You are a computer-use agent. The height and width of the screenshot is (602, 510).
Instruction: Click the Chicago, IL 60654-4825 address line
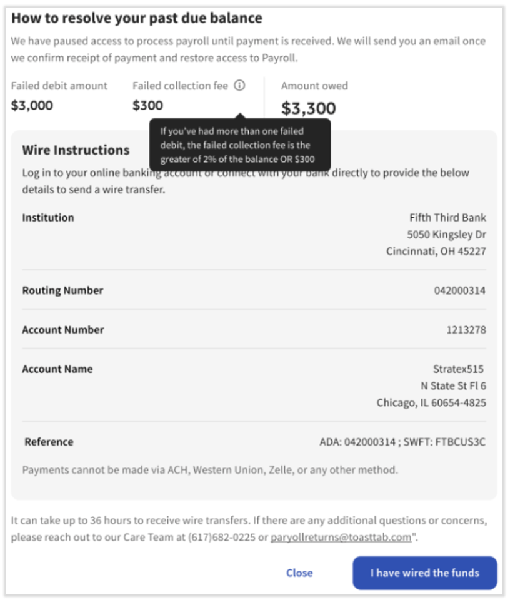[x=431, y=403]
